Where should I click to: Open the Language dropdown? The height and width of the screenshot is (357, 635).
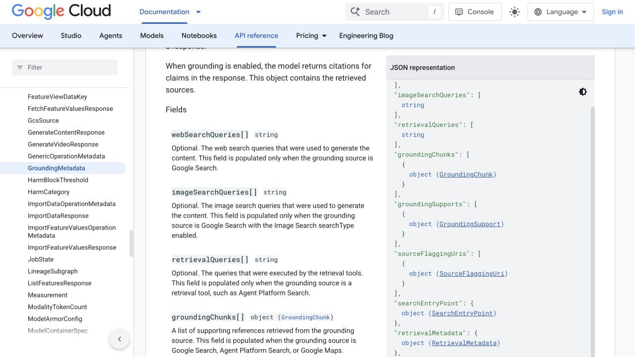click(x=561, y=12)
